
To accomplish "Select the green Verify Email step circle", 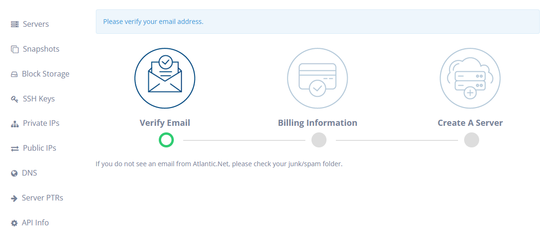I will pos(166,140).
